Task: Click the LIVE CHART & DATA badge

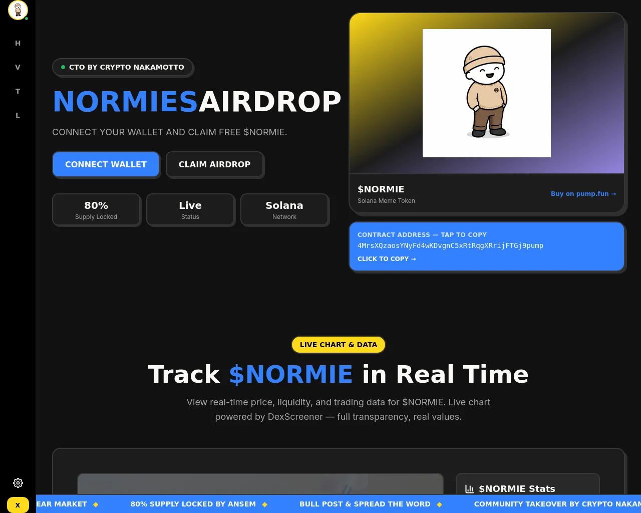Action: pos(339,345)
